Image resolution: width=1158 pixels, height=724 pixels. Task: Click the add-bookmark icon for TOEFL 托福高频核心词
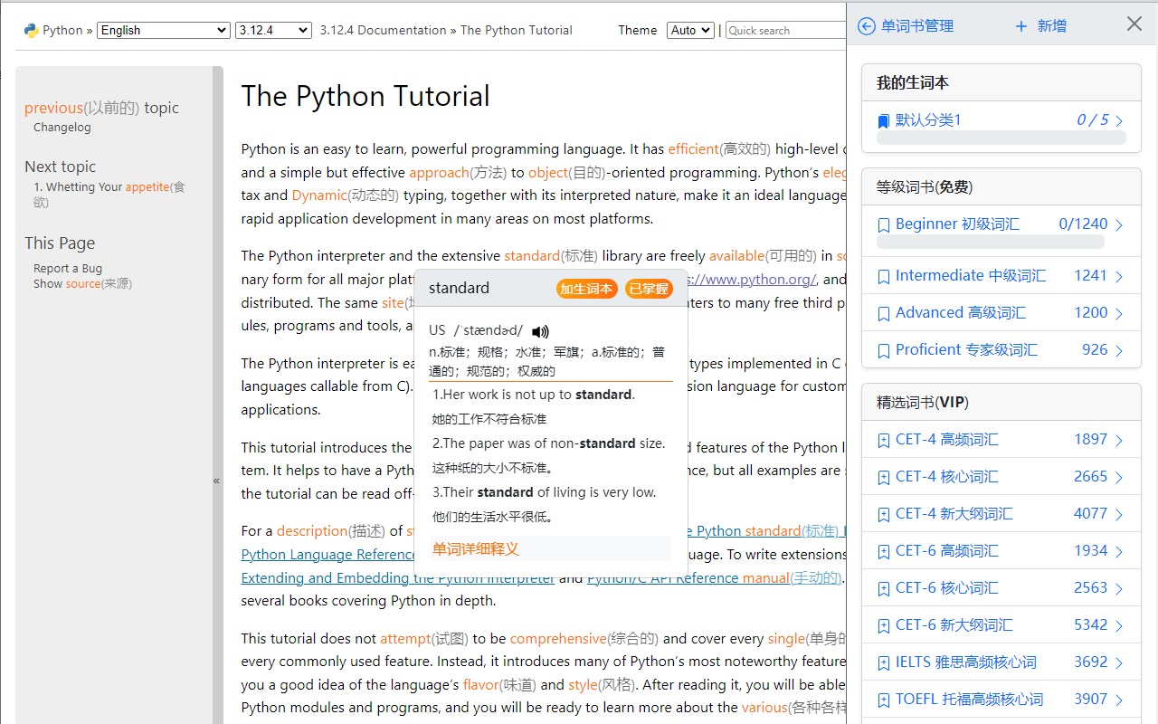click(884, 700)
